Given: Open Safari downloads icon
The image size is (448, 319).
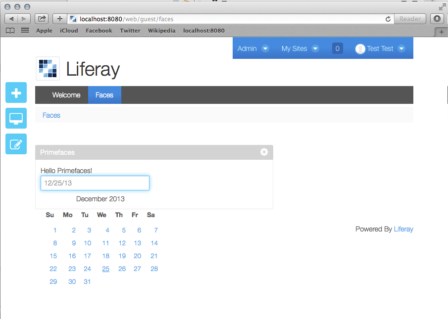Looking at the screenshot, I should (x=437, y=19).
